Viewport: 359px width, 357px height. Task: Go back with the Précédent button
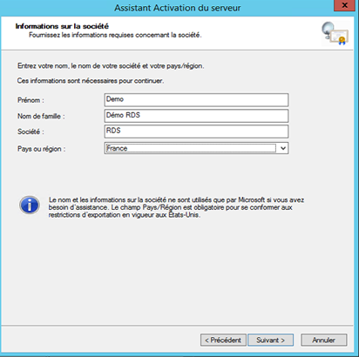pos(223,340)
